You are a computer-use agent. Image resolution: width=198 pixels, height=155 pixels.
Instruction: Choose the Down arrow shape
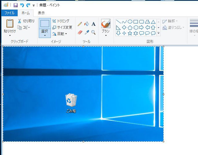click(x=118, y=33)
